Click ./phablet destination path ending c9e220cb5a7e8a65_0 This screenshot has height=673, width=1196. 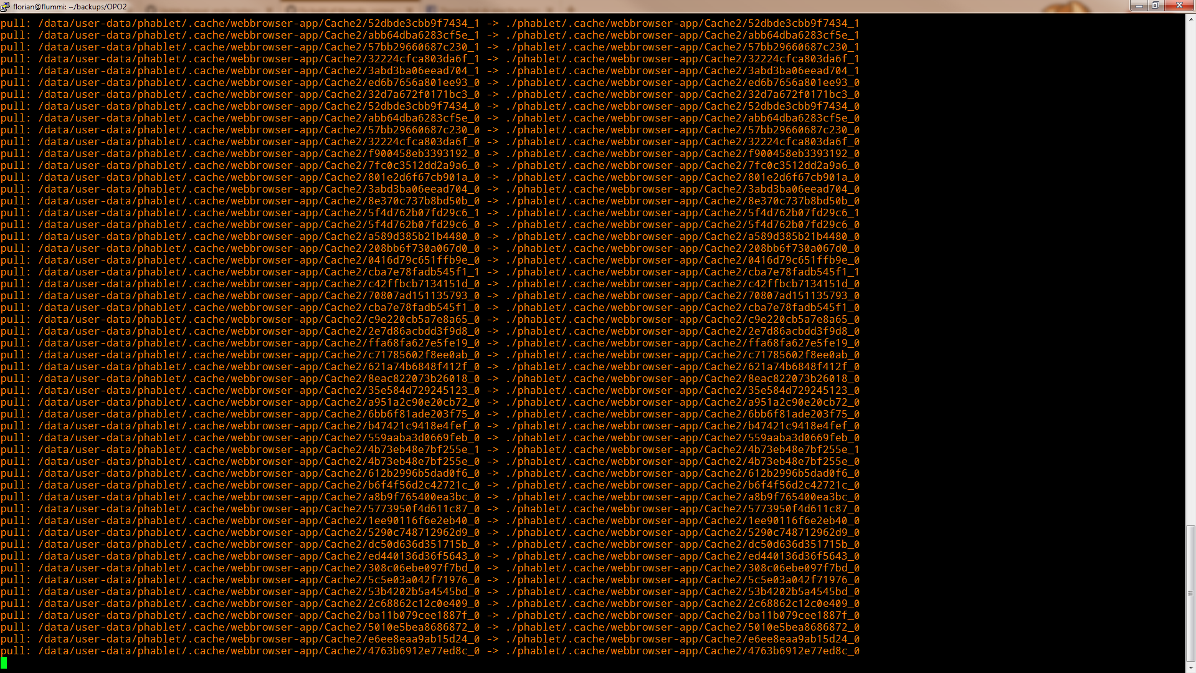tap(683, 319)
